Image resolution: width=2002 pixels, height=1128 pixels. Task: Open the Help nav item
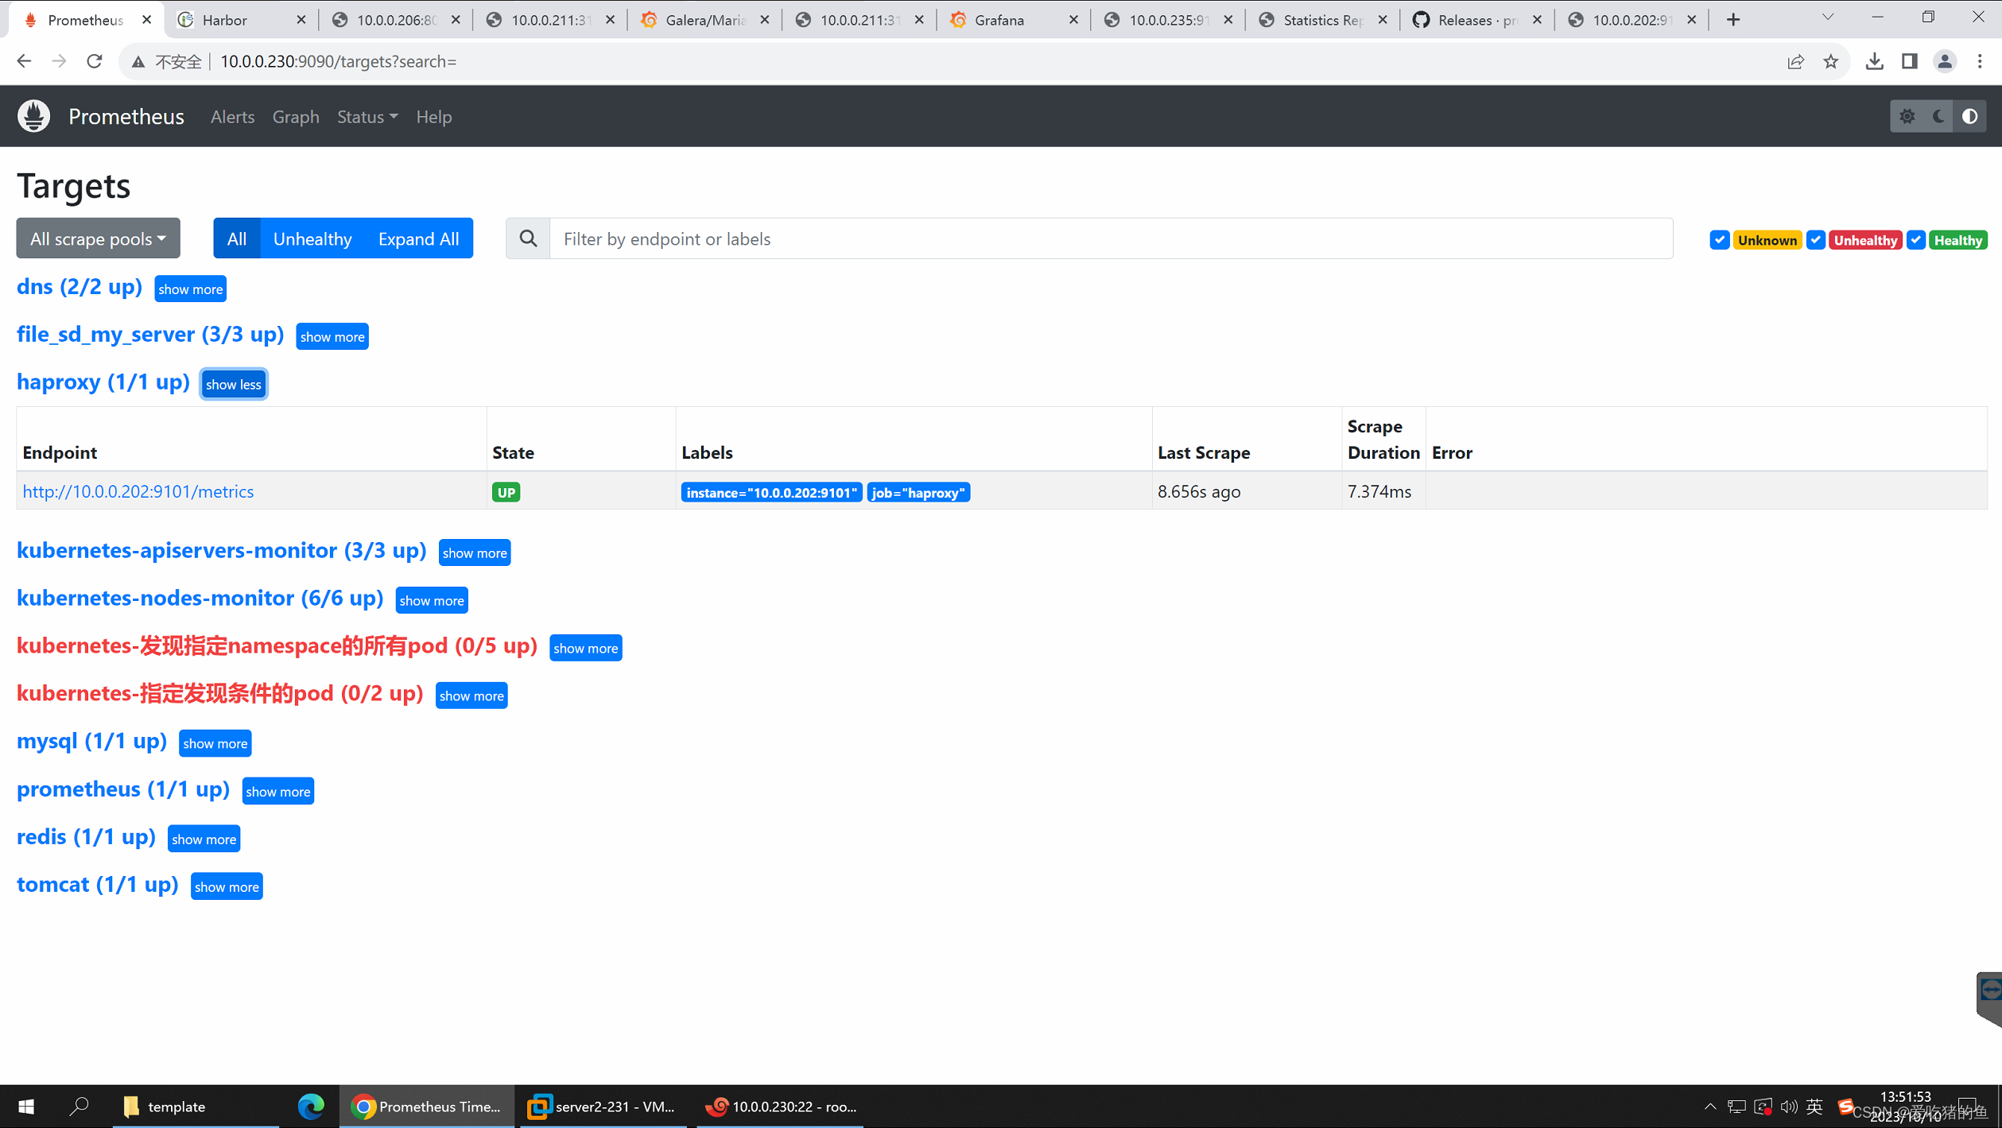(x=433, y=117)
